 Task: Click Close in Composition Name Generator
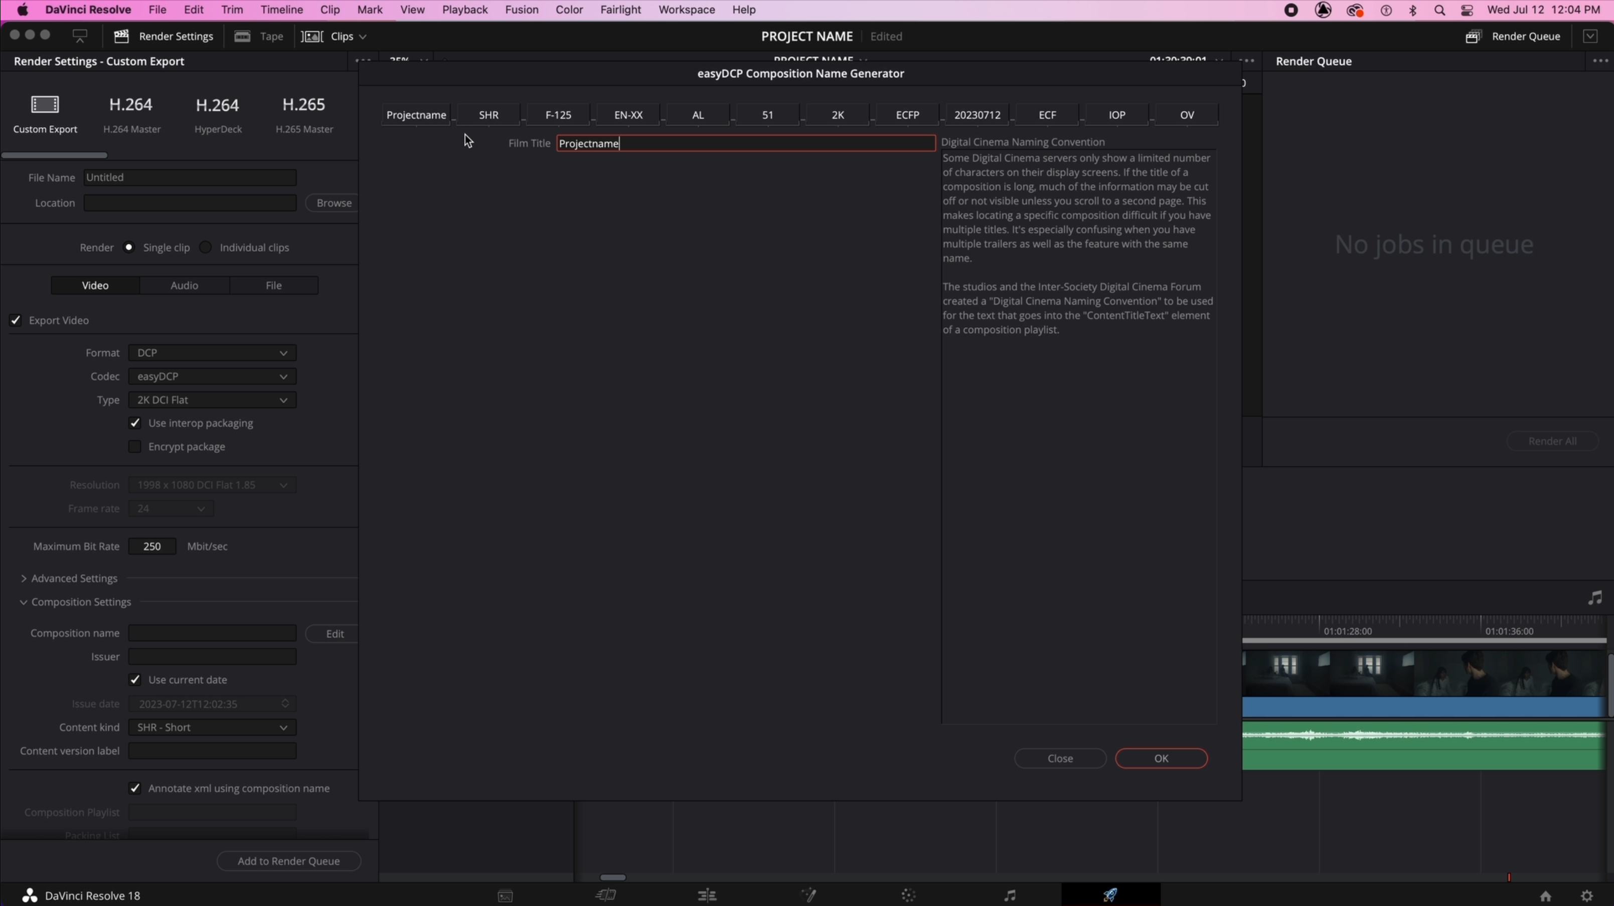[x=1060, y=758]
